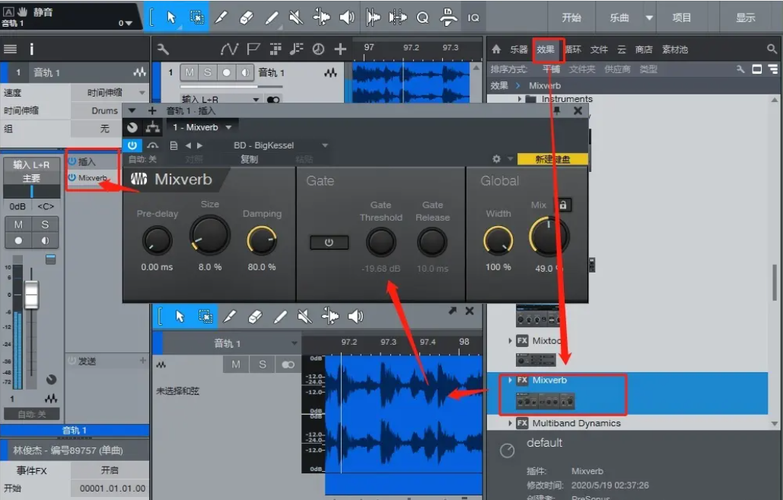Expand Multiband Dynamics entry

(510, 423)
